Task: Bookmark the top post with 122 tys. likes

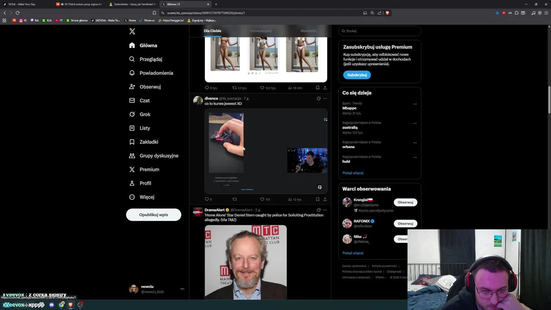Action: tap(318, 88)
